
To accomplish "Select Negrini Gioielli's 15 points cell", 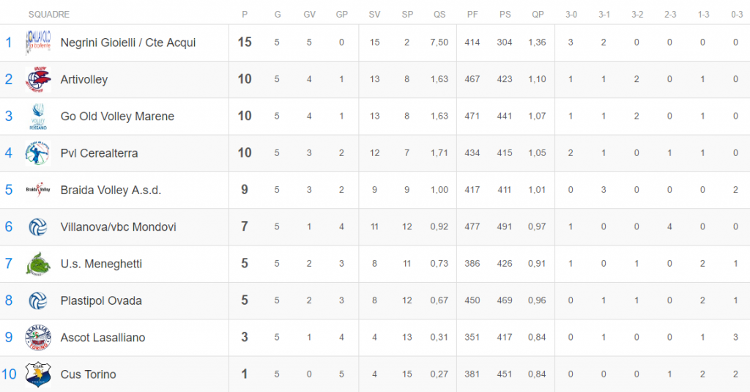I will [245, 42].
